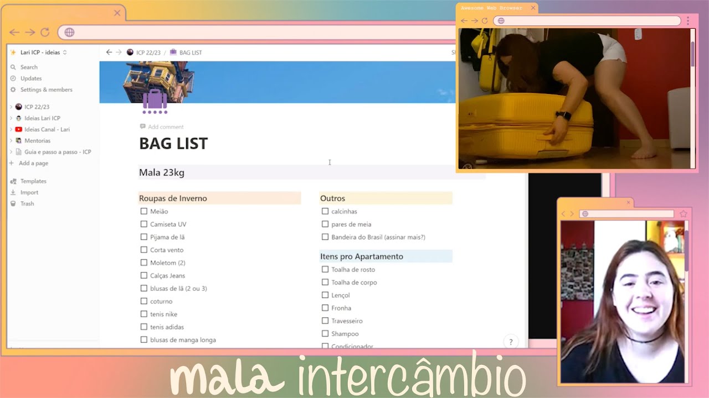Open Ideias Lari ICP page from sidebar
709x398 pixels.
(42, 118)
